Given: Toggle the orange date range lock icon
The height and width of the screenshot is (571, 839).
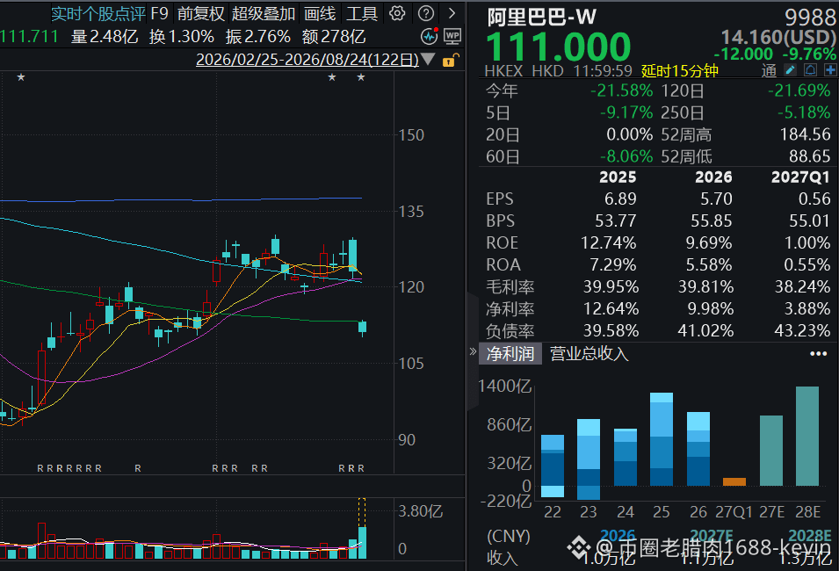Looking at the screenshot, I should coord(451,60).
